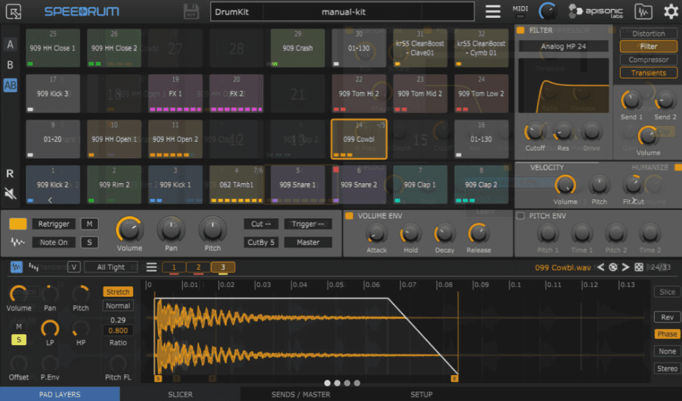Viewport: 682px width, 401px height.
Task: Open the All Tight transient dropdown
Action: click(111, 266)
